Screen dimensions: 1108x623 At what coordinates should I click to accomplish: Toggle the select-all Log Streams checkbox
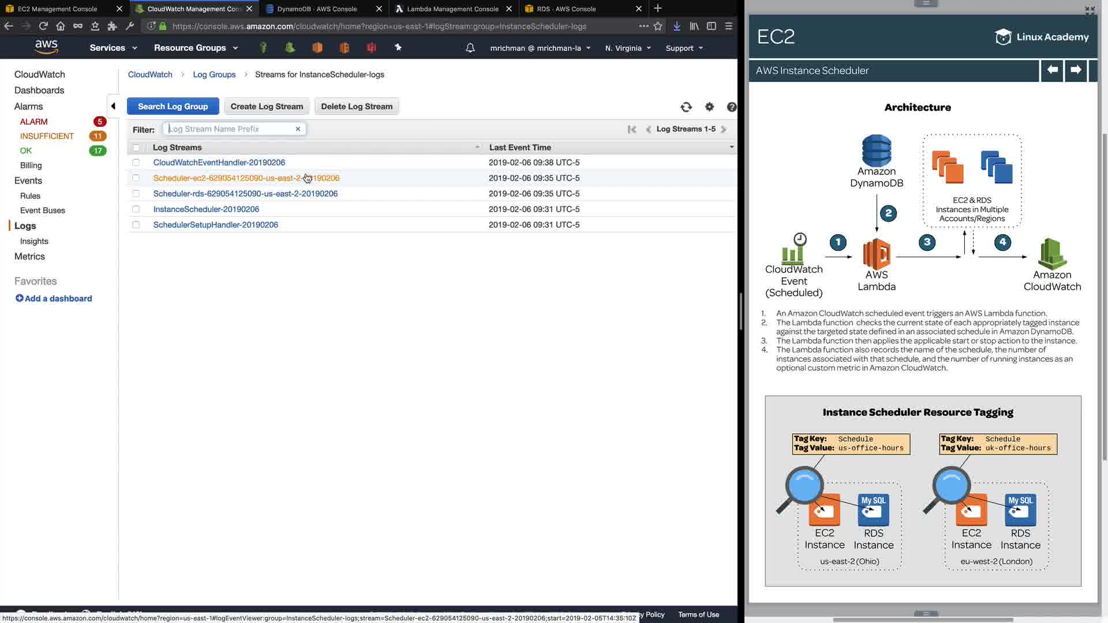(136, 148)
